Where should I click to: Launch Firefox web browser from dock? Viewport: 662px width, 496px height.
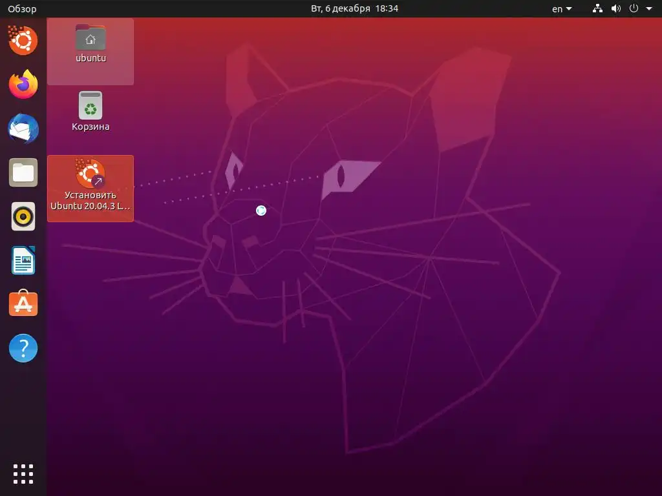(23, 85)
